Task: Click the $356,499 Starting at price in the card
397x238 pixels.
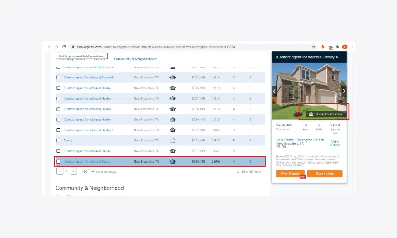Action: [284, 125]
